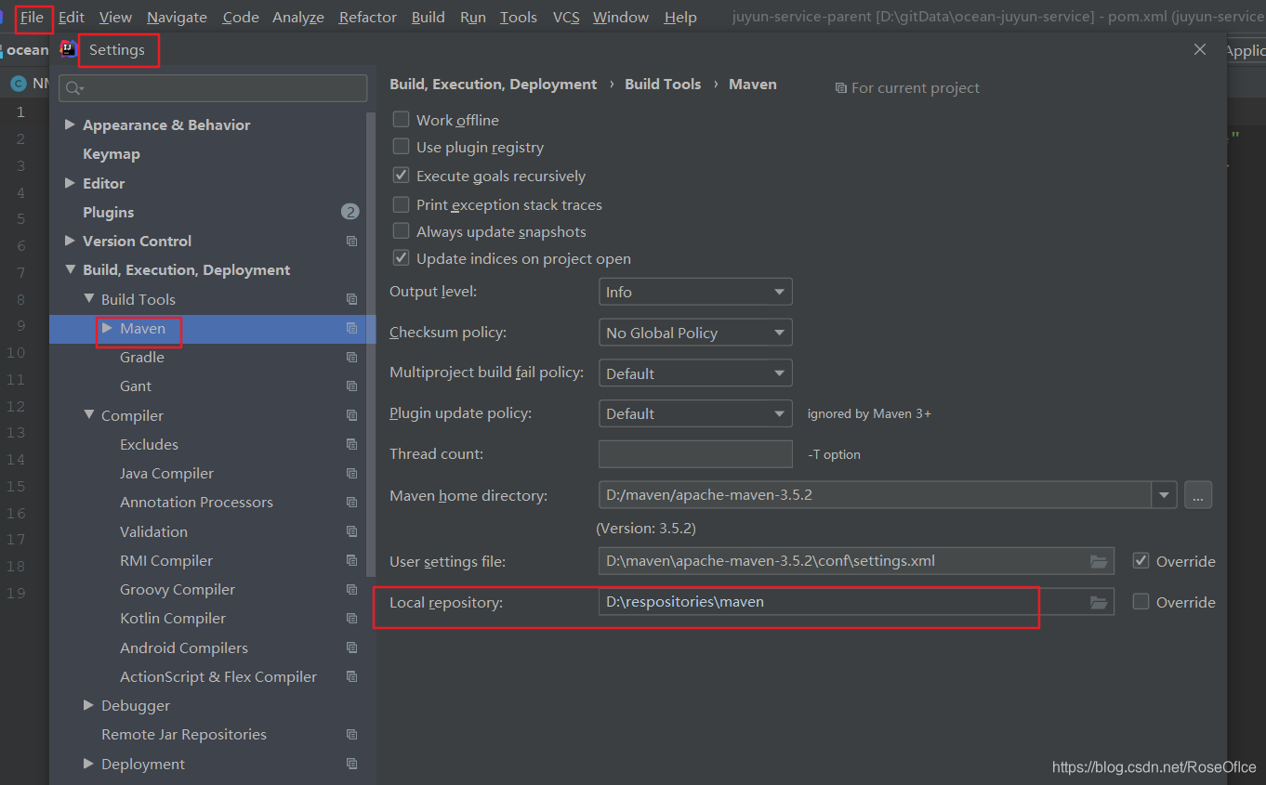1266x785 pixels.
Task: Expand the Editor settings section
Action: [70, 183]
